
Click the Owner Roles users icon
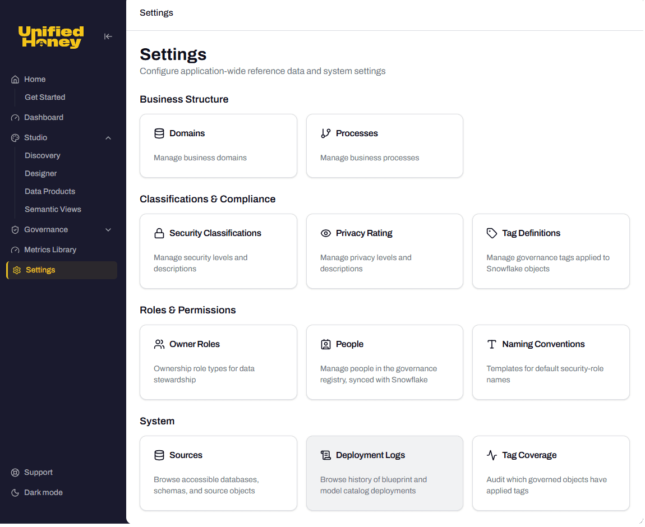coord(159,344)
